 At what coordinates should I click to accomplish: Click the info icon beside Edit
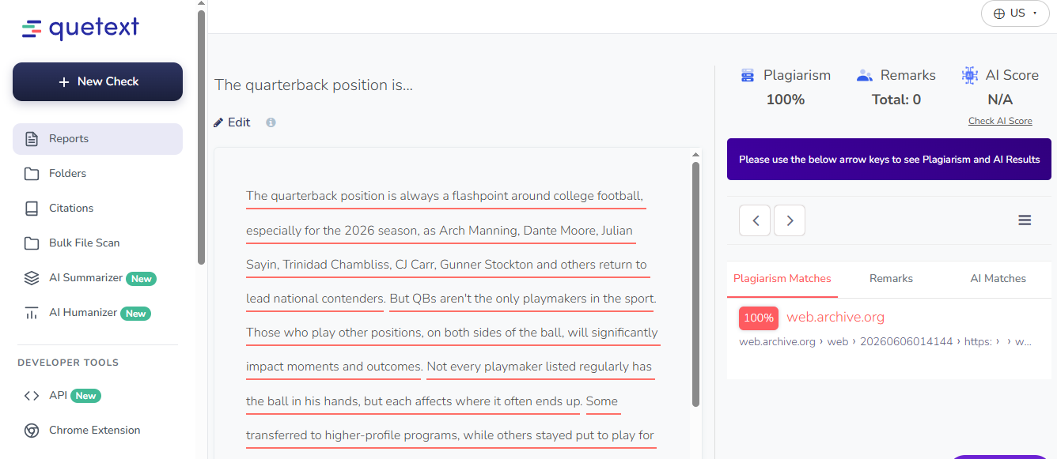[x=271, y=122]
